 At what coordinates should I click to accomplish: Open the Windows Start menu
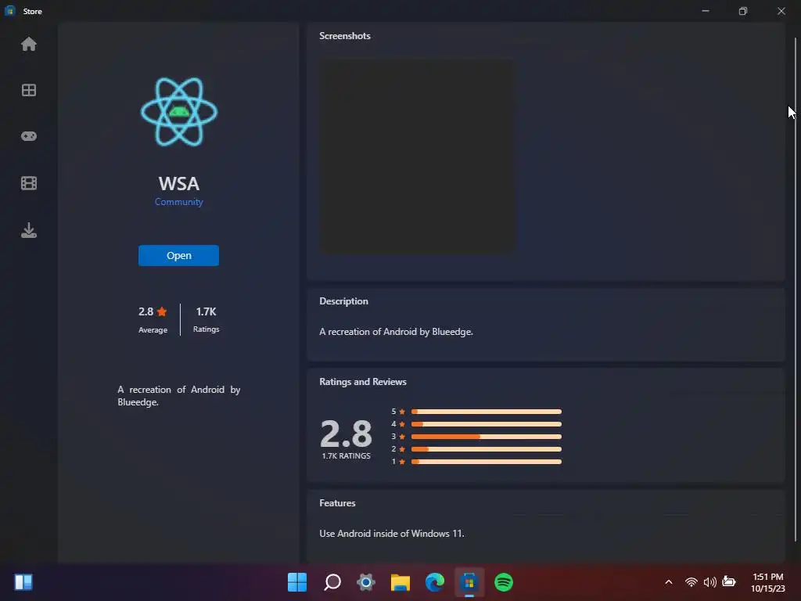pyautogui.click(x=297, y=582)
